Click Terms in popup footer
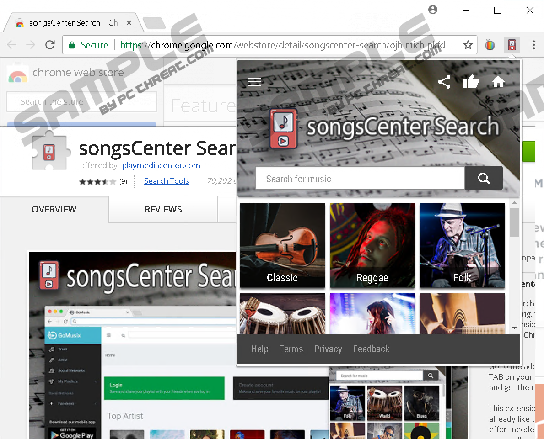The image size is (544, 439). (x=291, y=349)
